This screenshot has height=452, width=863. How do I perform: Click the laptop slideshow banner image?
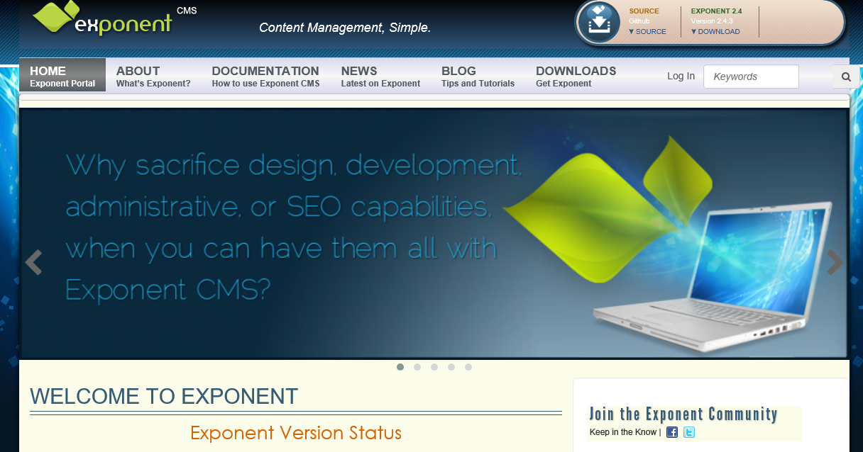pos(434,233)
